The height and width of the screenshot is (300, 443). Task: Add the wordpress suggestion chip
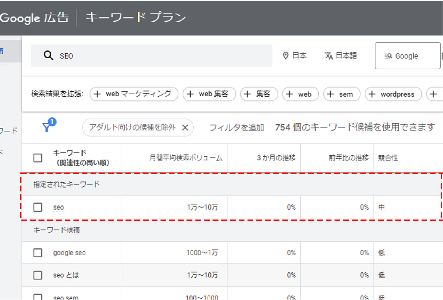[x=393, y=94]
